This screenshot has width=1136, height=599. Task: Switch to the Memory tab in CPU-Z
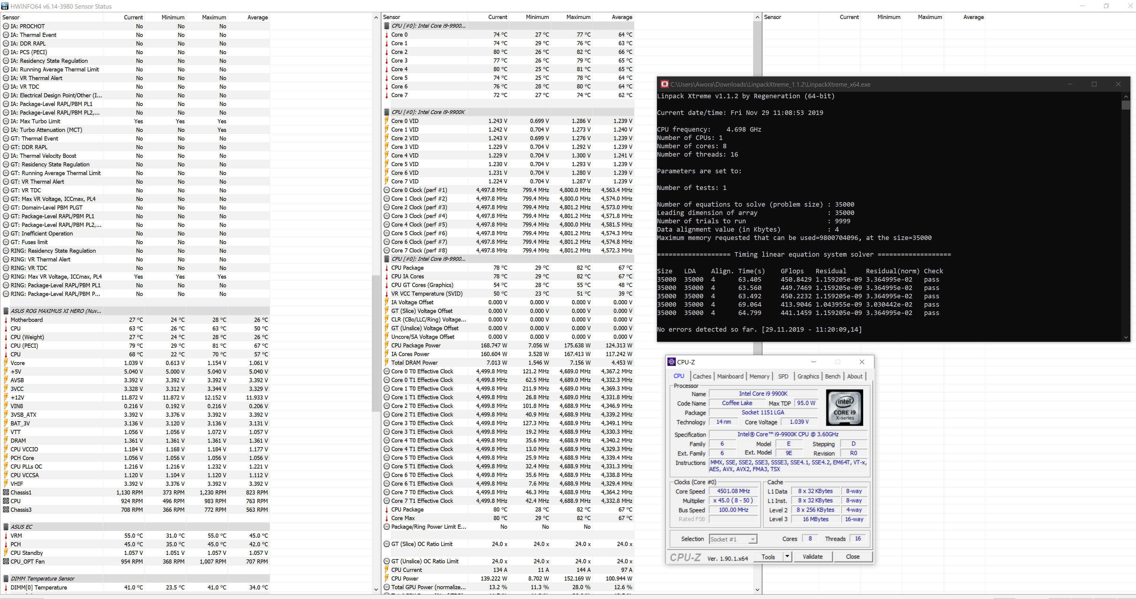coord(759,376)
